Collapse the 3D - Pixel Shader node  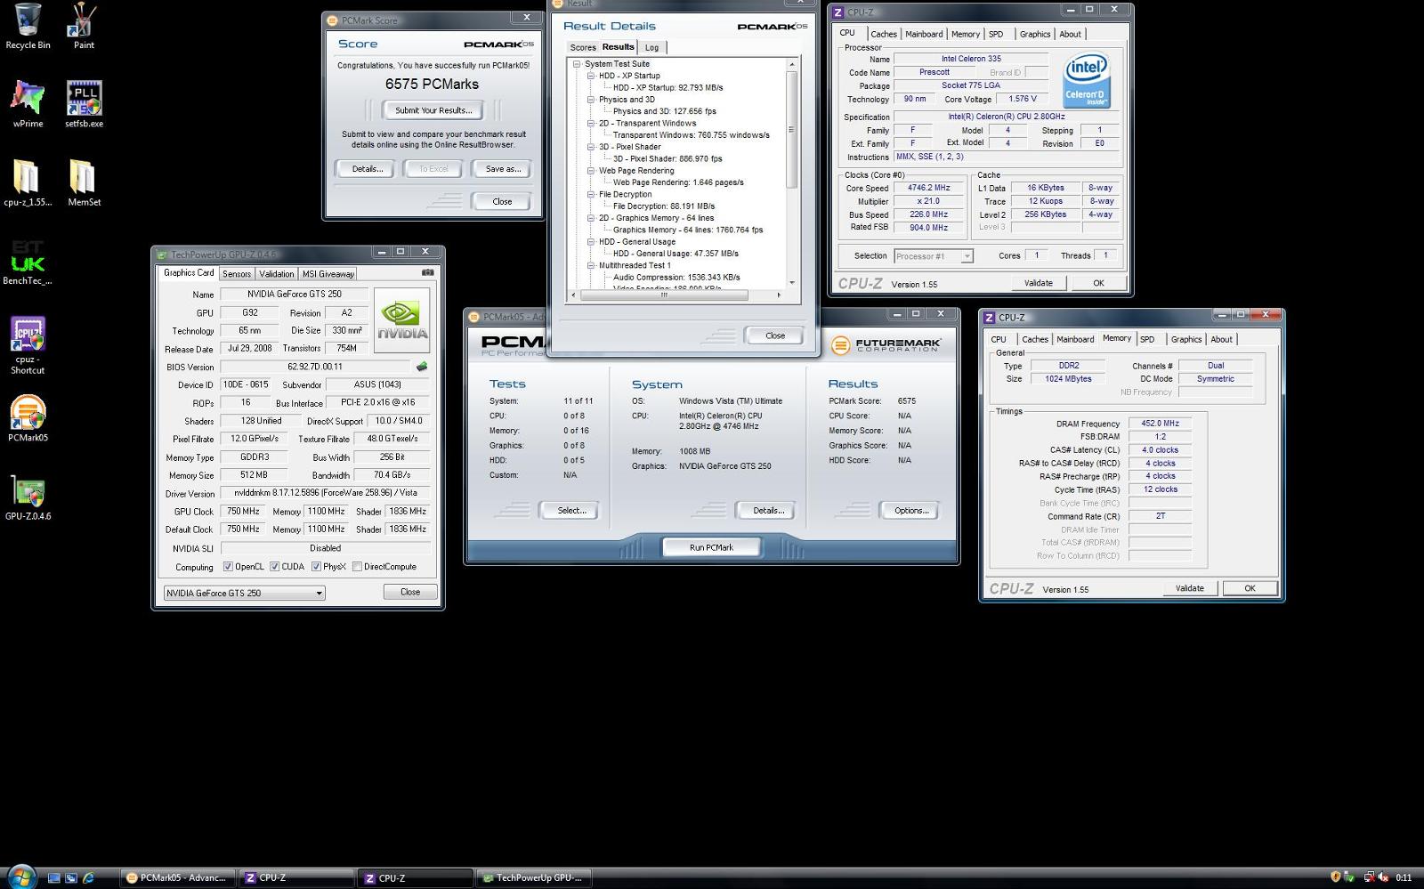591,147
